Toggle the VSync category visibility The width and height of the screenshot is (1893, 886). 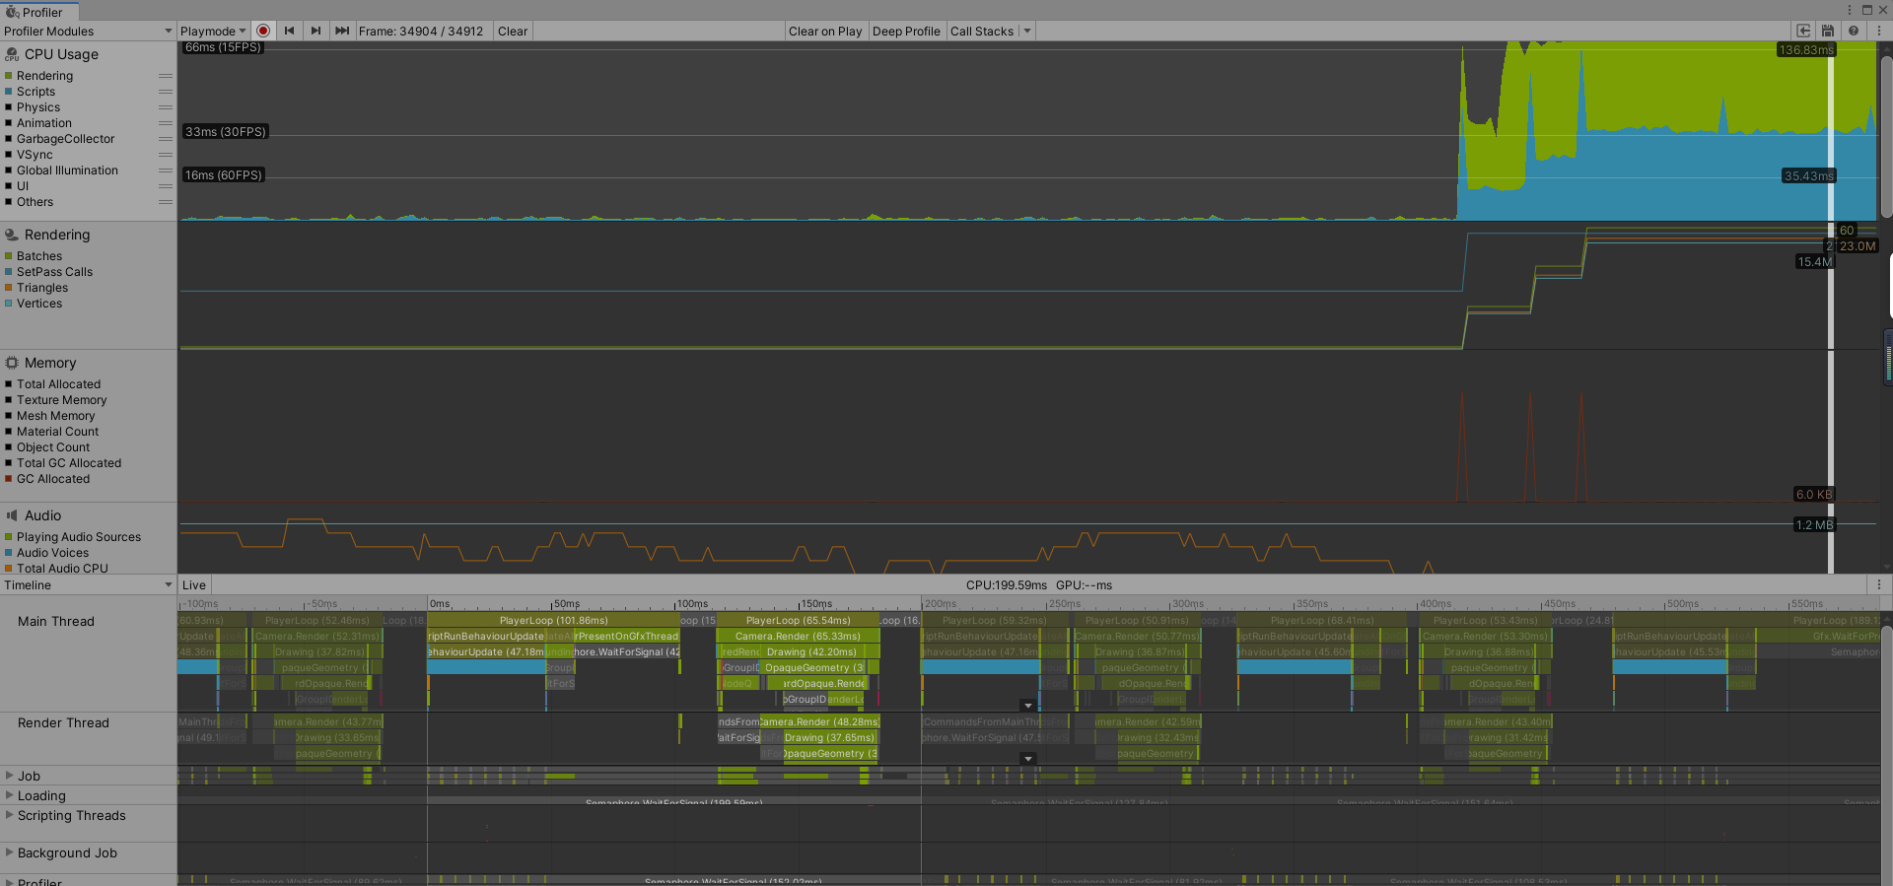(9, 155)
